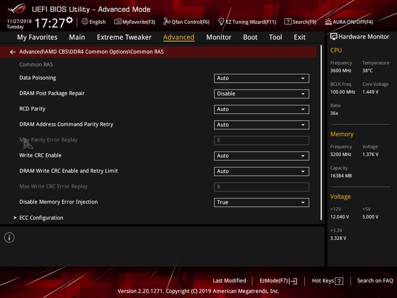Click the settings list vertical scrollbar

pos(321,133)
